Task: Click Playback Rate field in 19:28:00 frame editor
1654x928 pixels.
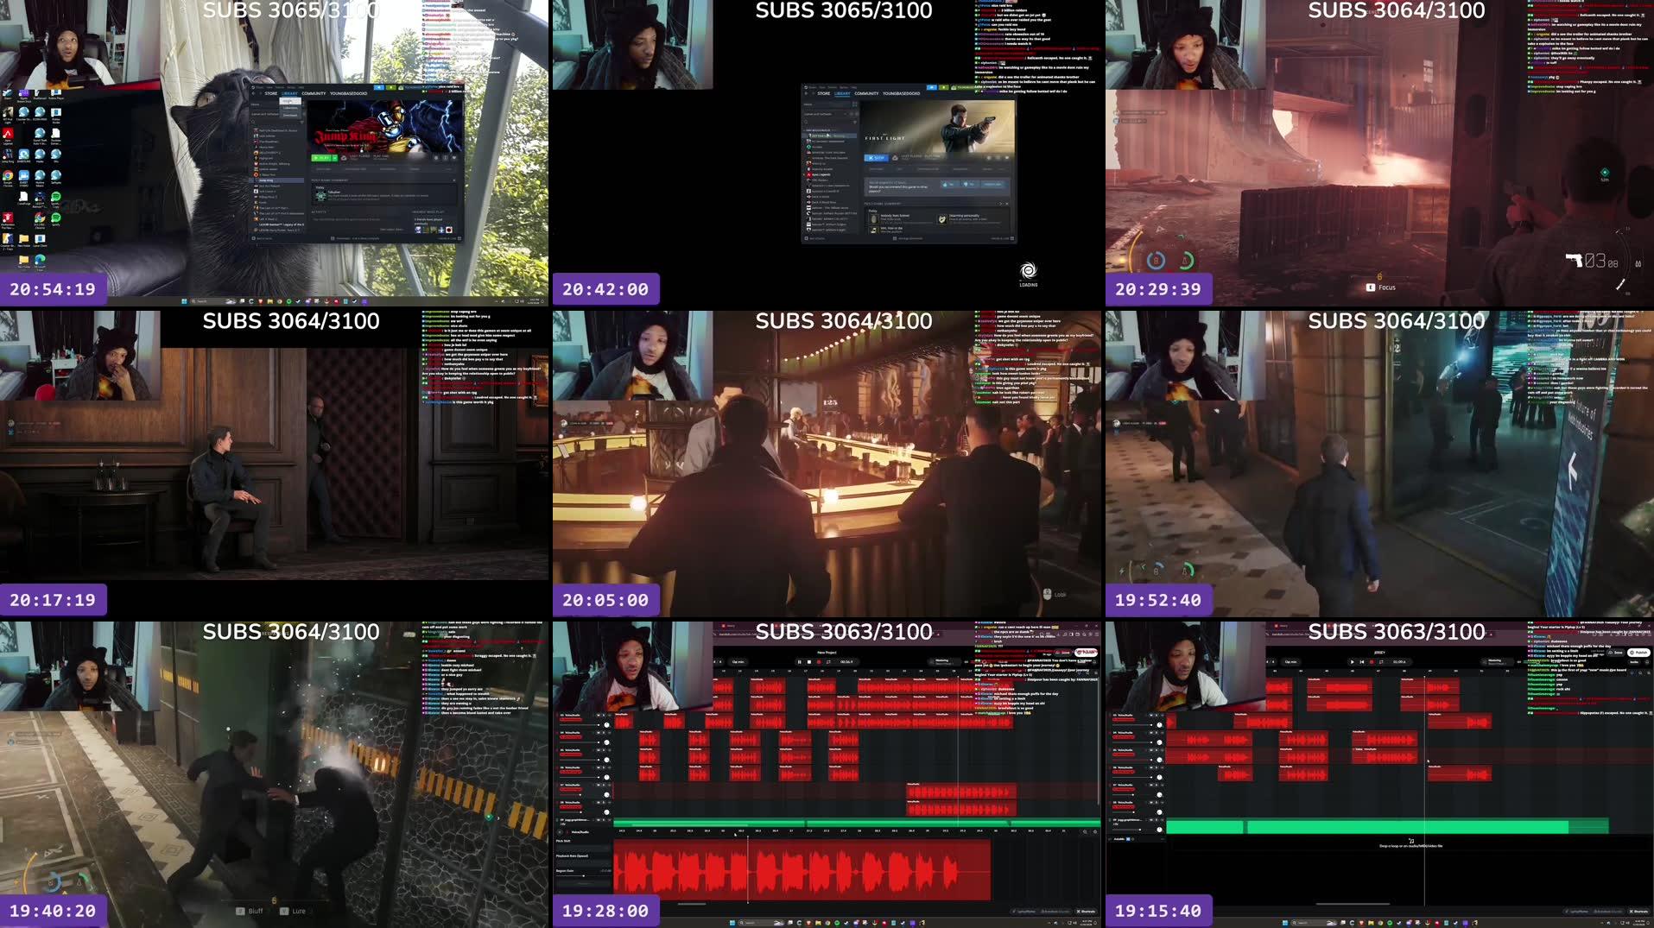Action: tap(584, 862)
